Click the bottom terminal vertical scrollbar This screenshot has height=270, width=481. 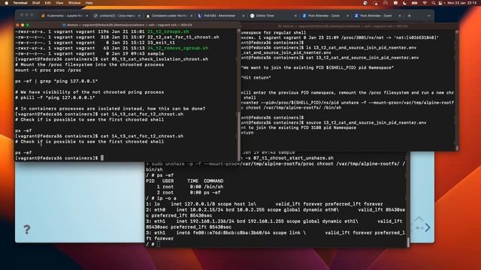click(408, 242)
